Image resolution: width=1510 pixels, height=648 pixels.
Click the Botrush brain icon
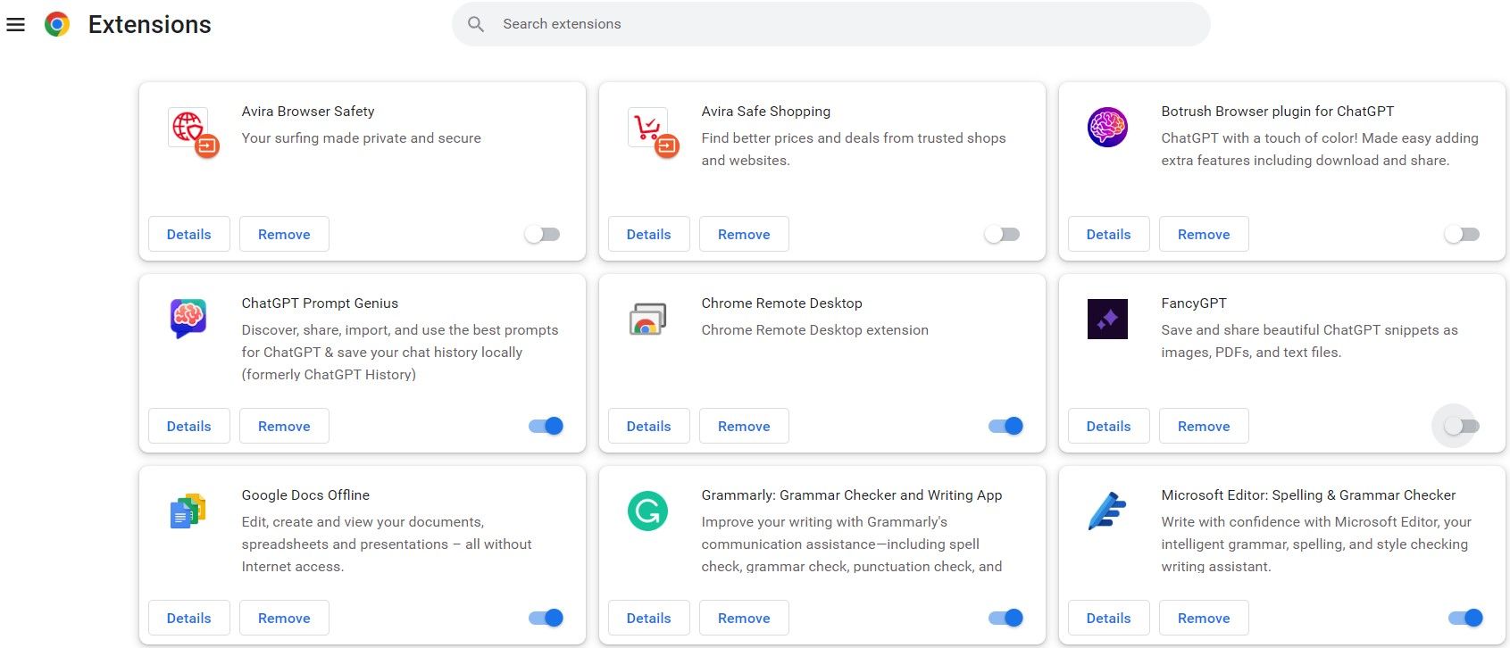point(1107,128)
